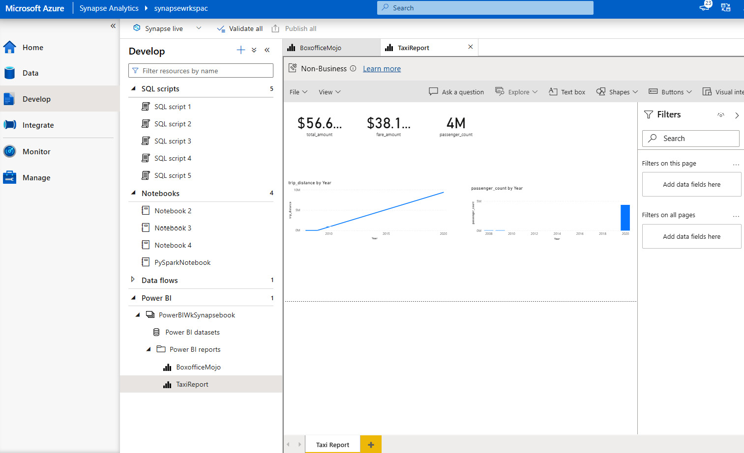Screen dimensions: 744x453
Task: Click the info icon next to Non-Business
Action: [353, 69]
